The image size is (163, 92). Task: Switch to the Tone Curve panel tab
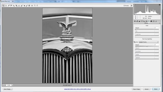pyautogui.click(x=137, y=21)
